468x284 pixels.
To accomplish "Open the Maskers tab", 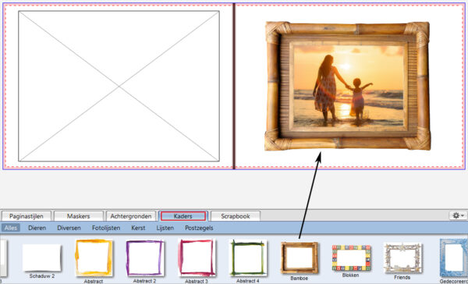I will coord(79,216).
